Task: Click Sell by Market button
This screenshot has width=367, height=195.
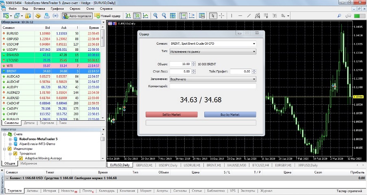Action: [172, 115]
